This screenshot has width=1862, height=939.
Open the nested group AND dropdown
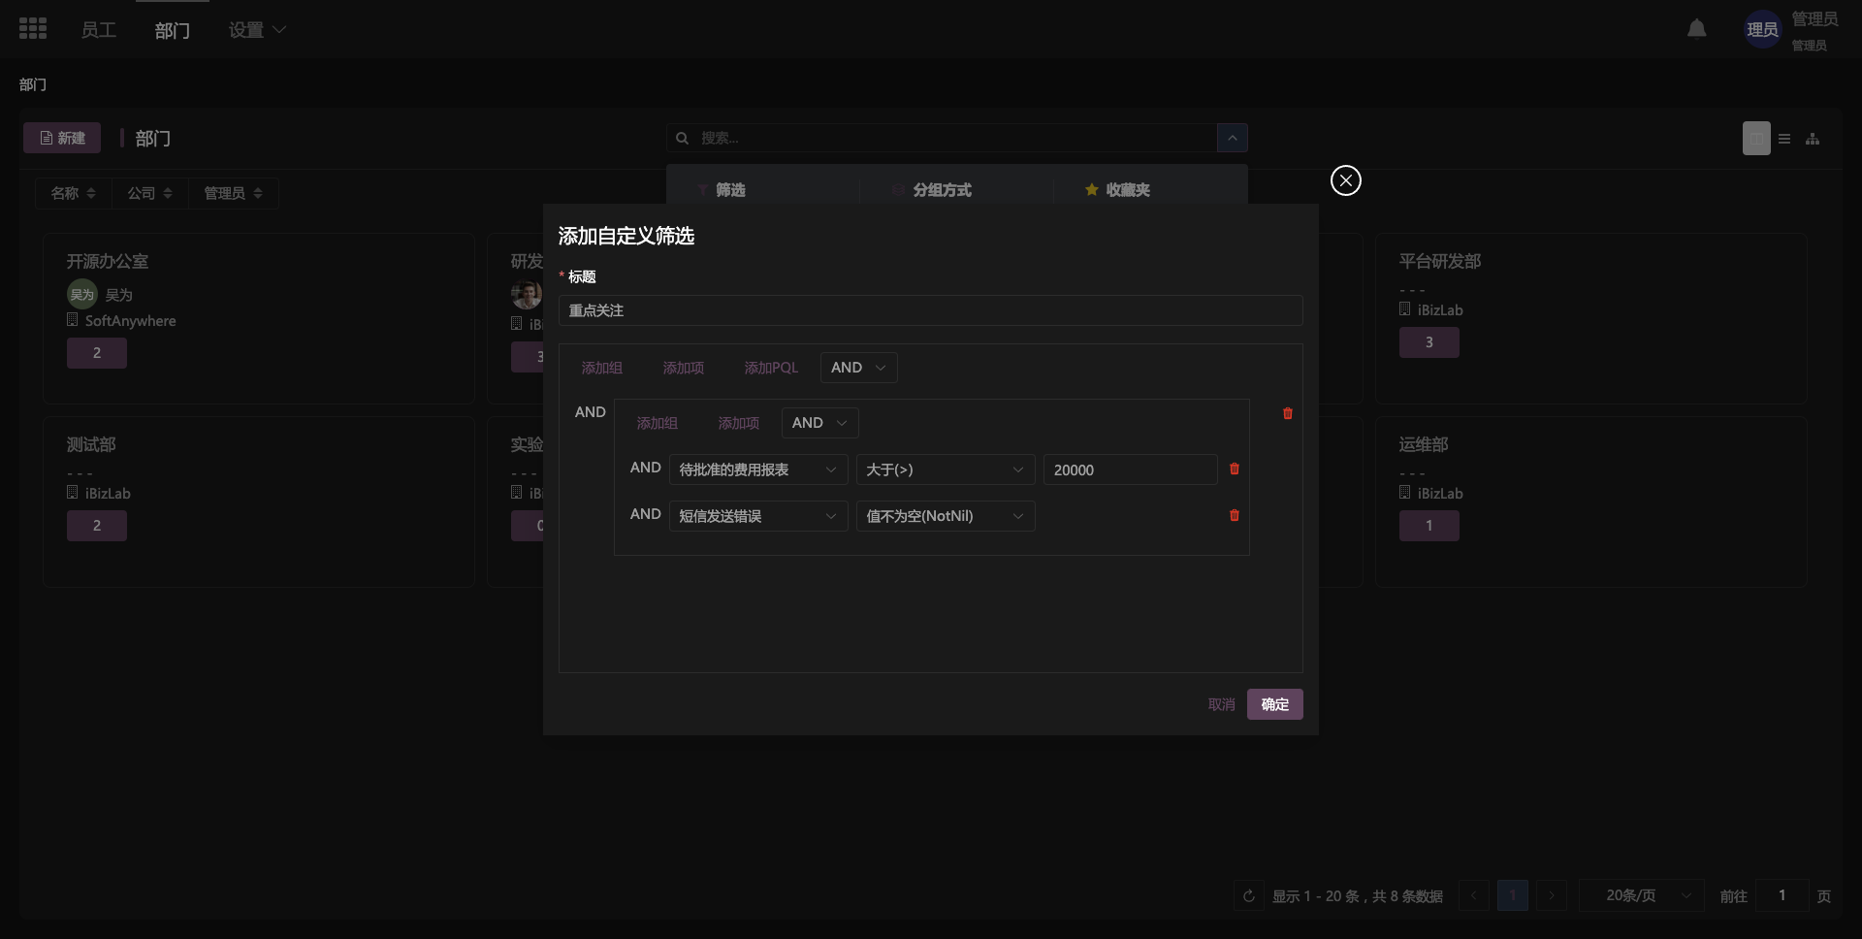pos(819,423)
